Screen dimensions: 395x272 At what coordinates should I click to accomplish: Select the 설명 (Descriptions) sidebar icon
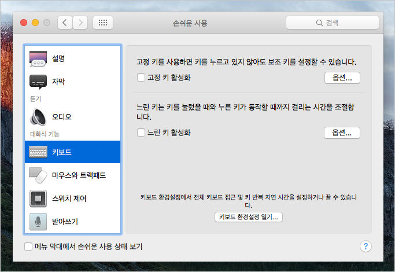[38, 58]
